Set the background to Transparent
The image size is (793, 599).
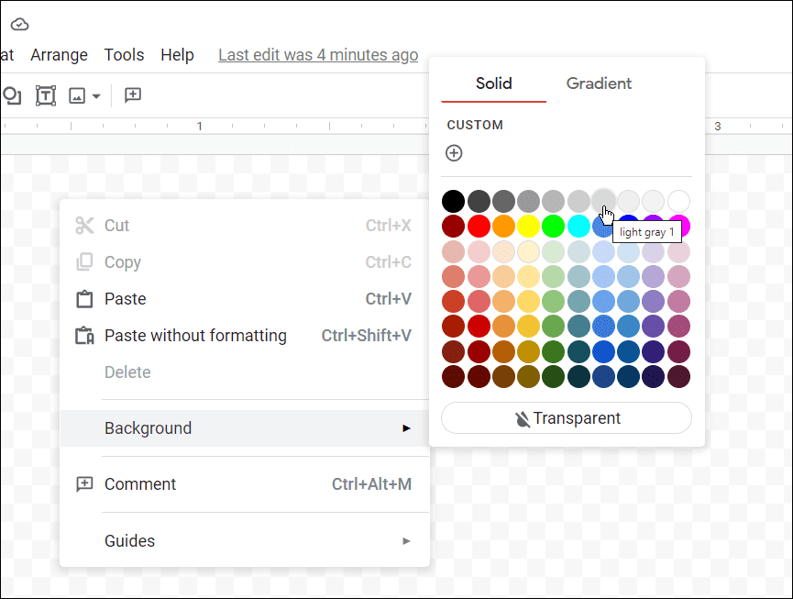click(x=566, y=418)
